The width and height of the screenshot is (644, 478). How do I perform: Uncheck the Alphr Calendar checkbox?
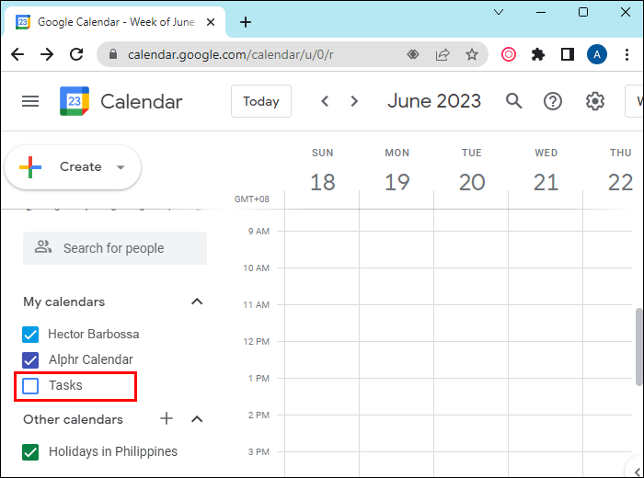pos(30,360)
